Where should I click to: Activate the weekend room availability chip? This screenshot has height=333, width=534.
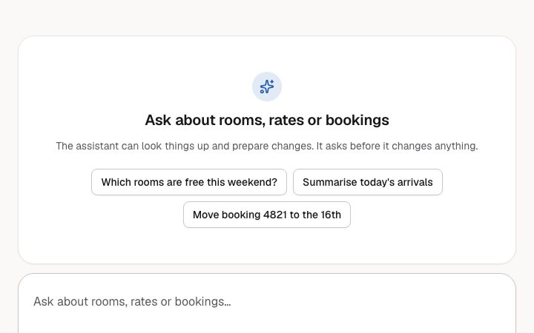[189, 182]
